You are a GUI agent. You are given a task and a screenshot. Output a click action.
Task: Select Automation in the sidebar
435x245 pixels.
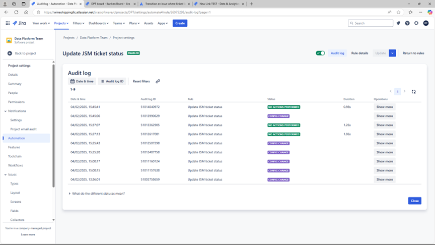[x=27, y=138]
